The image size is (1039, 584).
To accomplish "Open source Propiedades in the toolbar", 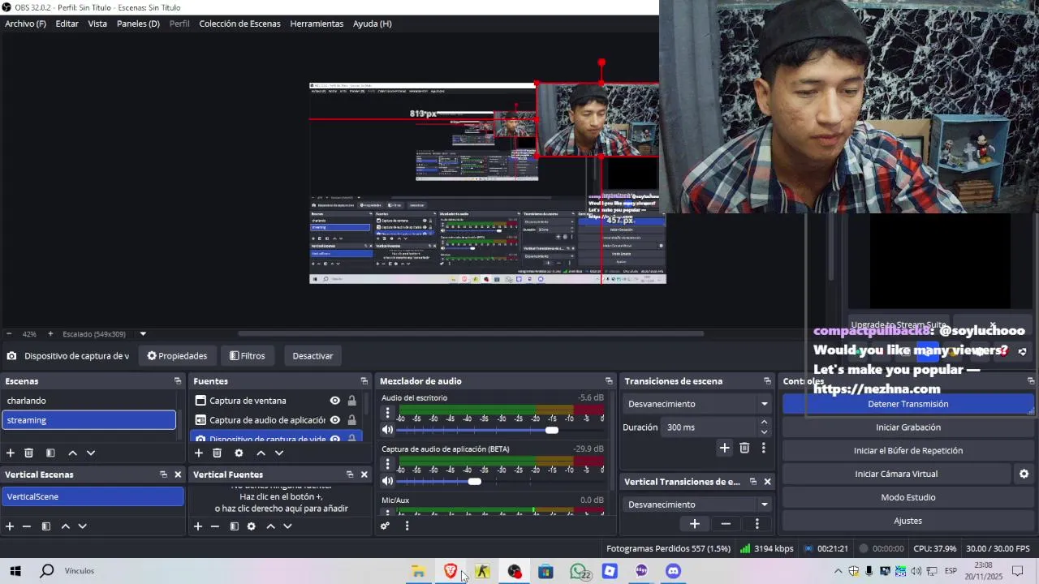I will 177,356.
